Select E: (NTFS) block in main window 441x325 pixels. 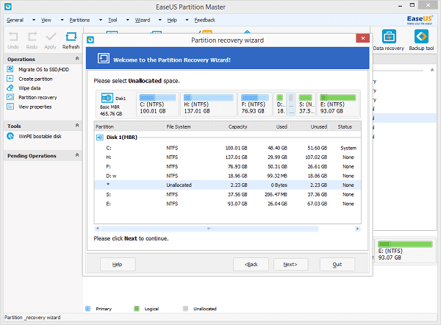click(405, 251)
